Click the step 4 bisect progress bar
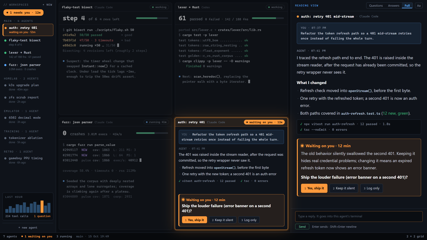The height and width of the screenshot is (240, 427). 152,18
